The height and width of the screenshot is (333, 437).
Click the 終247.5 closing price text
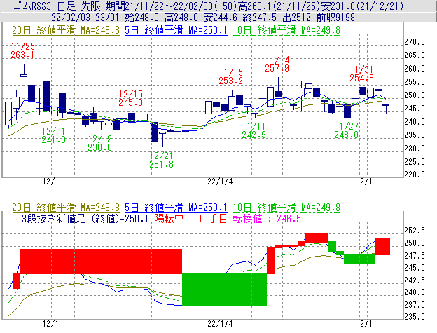pyautogui.click(x=259, y=18)
